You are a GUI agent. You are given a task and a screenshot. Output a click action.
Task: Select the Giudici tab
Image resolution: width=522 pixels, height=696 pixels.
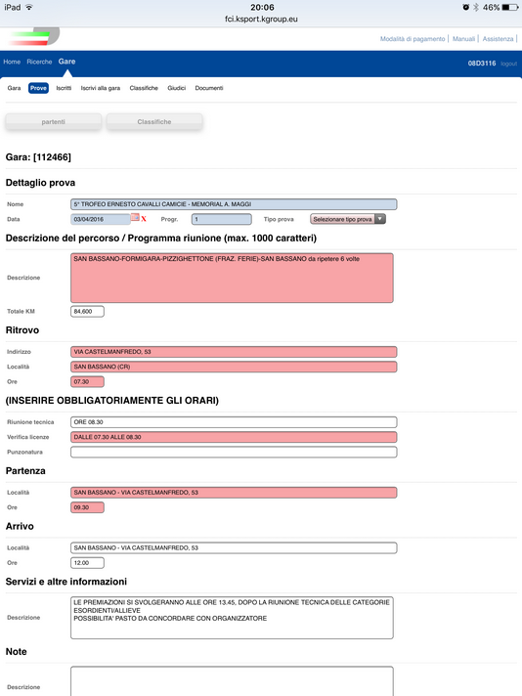pos(176,88)
